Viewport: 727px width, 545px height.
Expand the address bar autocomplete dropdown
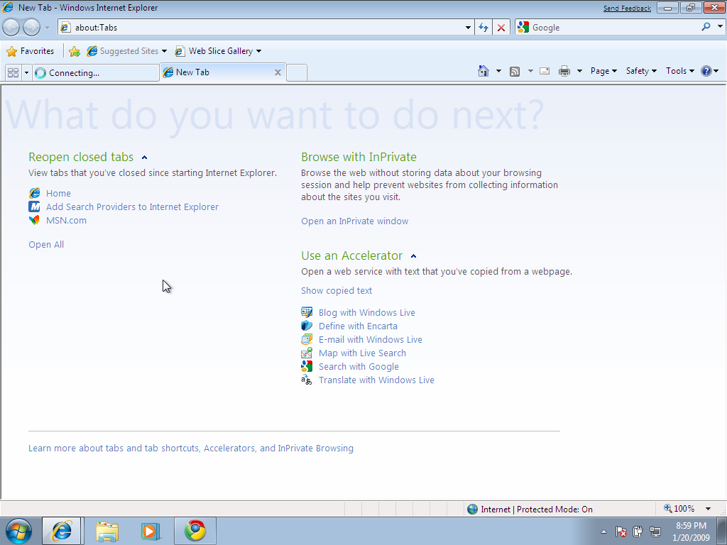click(468, 28)
